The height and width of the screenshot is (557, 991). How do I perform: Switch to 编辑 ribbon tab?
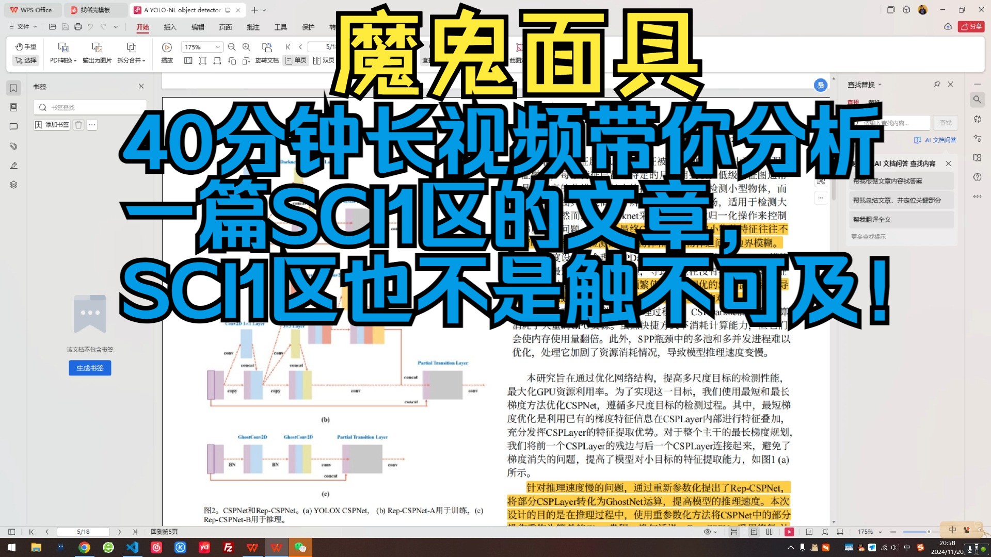click(198, 27)
